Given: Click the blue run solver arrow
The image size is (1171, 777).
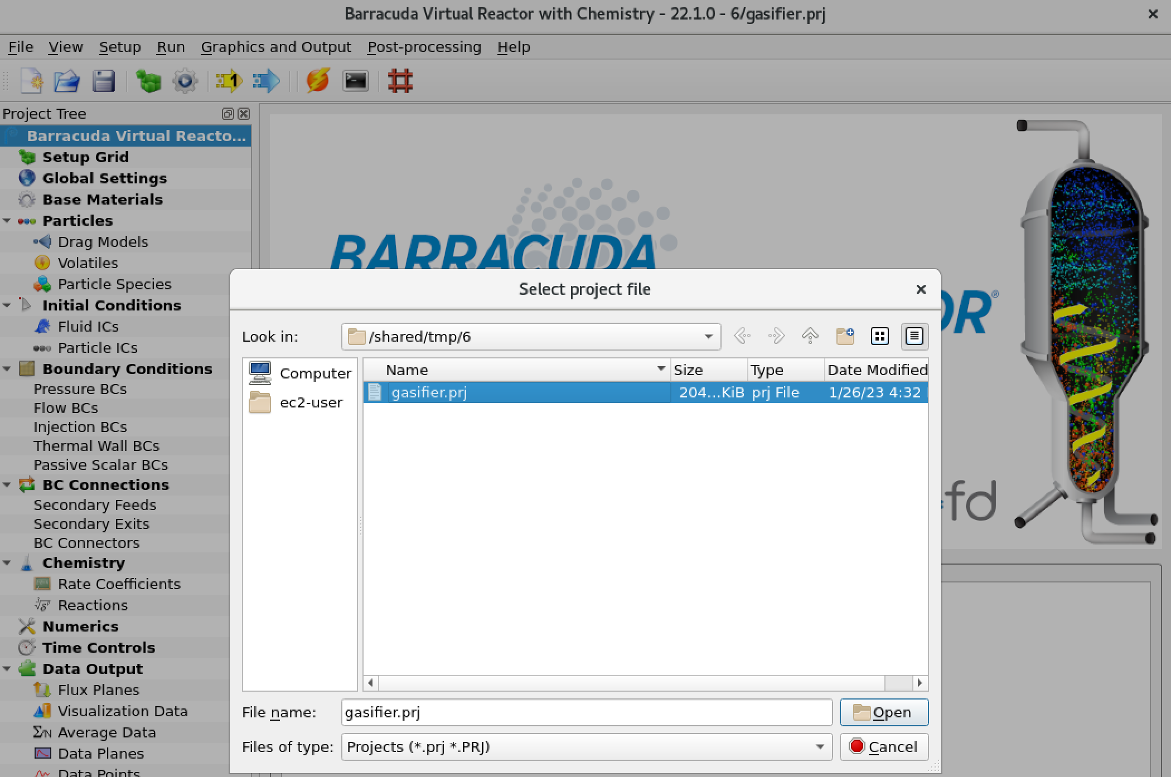Looking at the screenshot, I should coord(265,81).
